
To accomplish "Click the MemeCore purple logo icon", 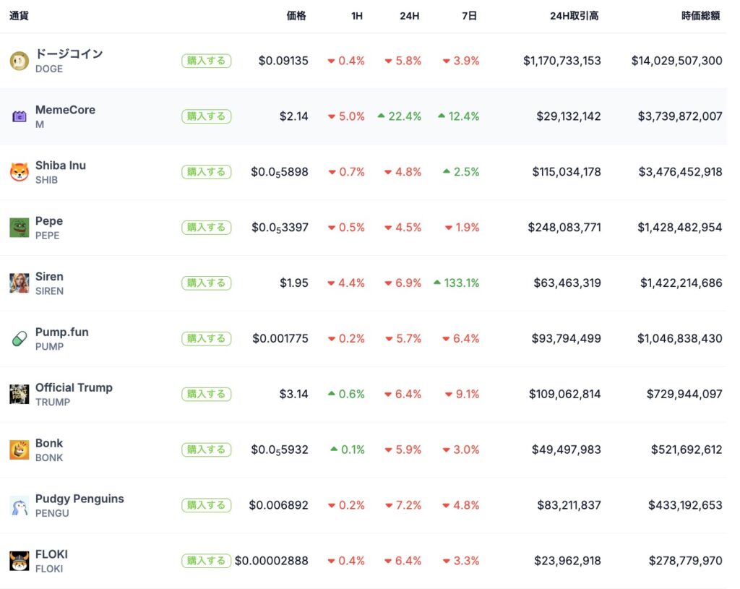I will 19,116.
